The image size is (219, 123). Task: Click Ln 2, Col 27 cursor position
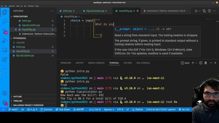[95, 109]
